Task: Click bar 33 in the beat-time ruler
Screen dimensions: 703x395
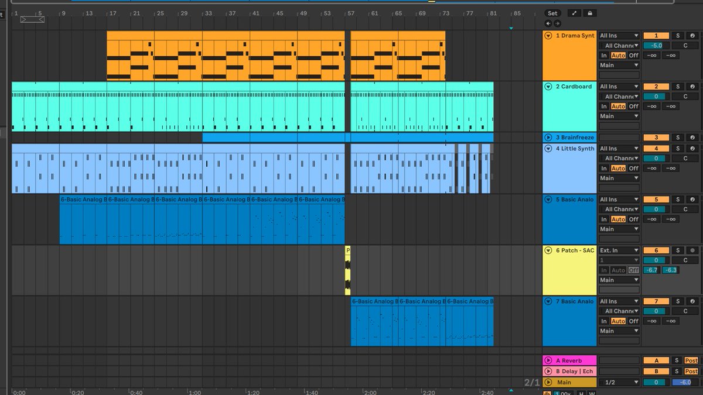Action: (x=208, y=13)
